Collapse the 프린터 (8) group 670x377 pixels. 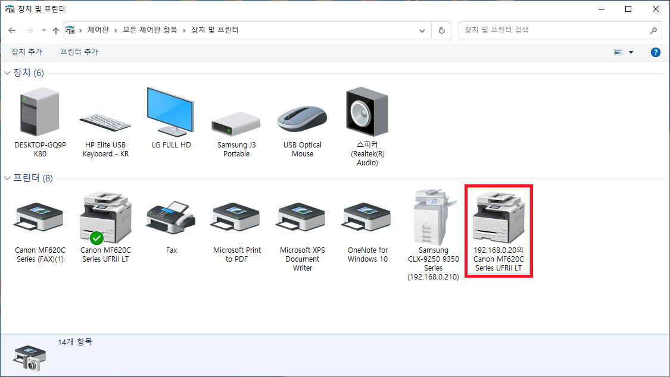pyautogui.click(x=7, y=178)
